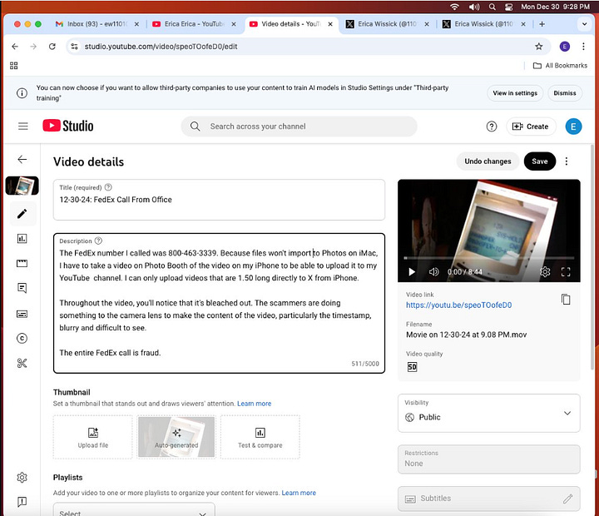Click Send feedback icon in sidebar

pyautogui.click(x=22, y=502)
